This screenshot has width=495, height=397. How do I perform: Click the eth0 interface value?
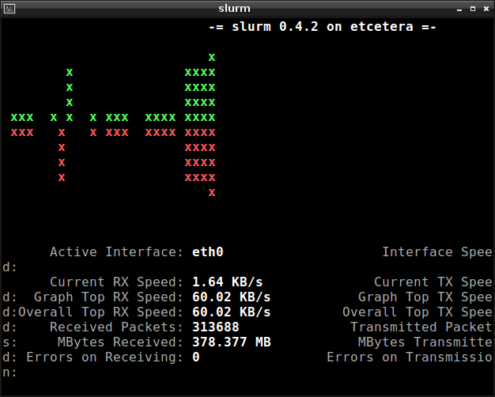pos(208,252)
